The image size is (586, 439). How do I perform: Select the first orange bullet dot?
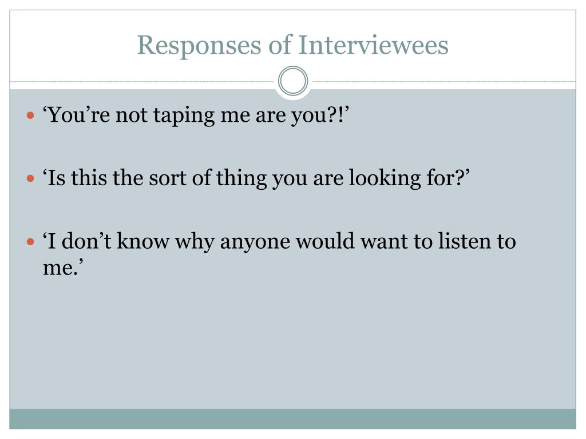(31, 115)
